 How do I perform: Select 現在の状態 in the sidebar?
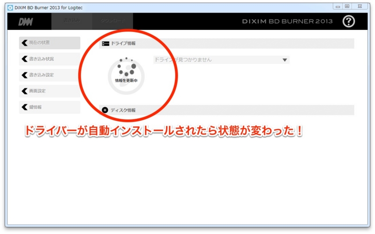pyautogui.click(x=50, y=43)
